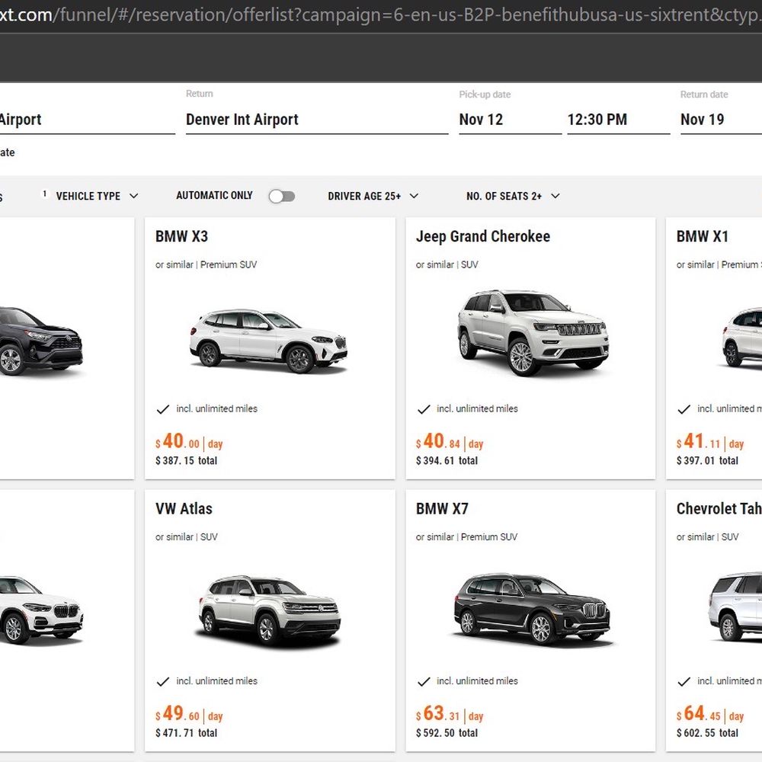Select the white BMW SUV image, bottom-left card

(41, 610)
